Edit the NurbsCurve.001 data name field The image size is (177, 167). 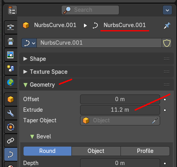click(99, 43)
